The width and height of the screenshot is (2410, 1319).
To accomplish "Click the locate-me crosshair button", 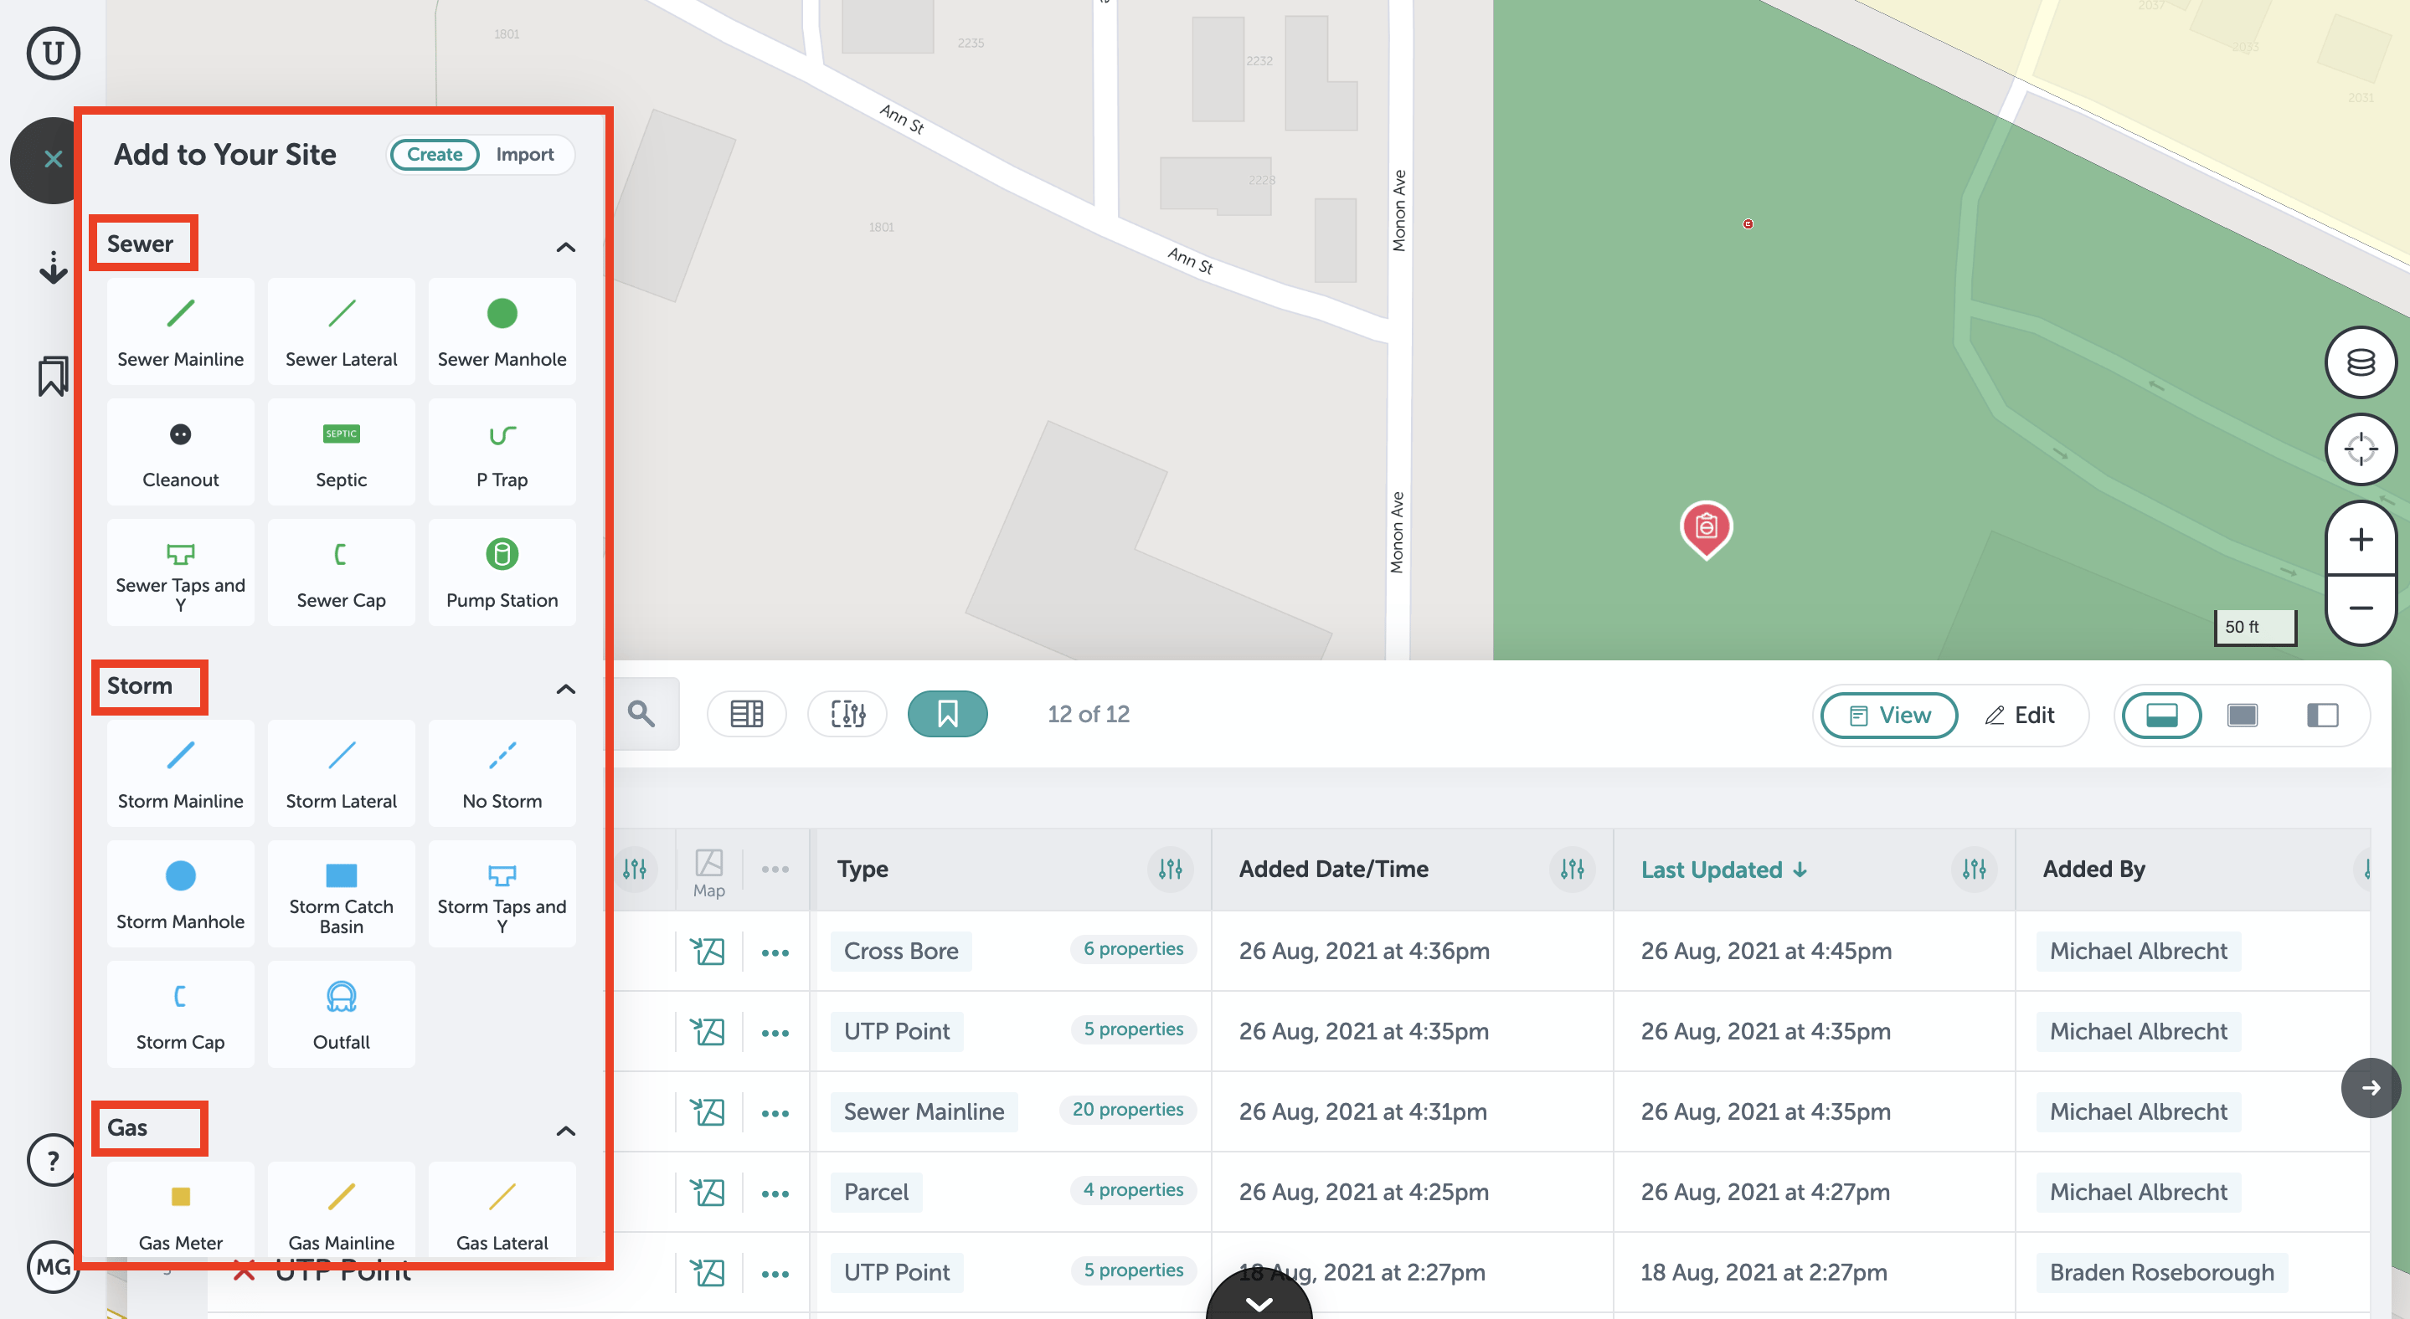I will 2360,449.
